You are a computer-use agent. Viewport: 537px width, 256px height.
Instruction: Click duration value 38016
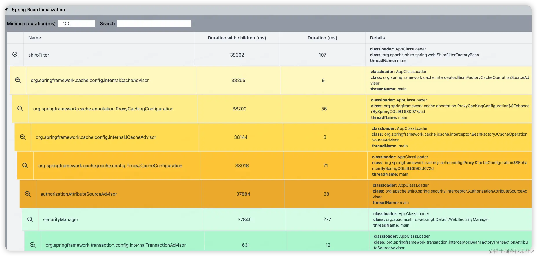click(x=242, y=166)
